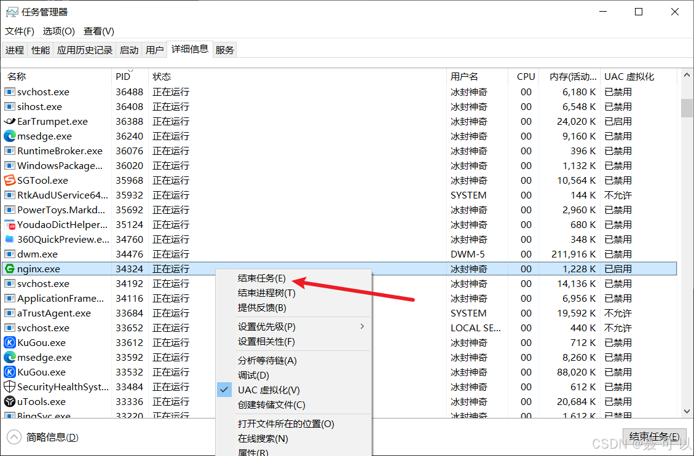This screenshot has height=456, width=694.
Task: Select the svchost.exe row with PID 33652
Action: tap(339, 328)
